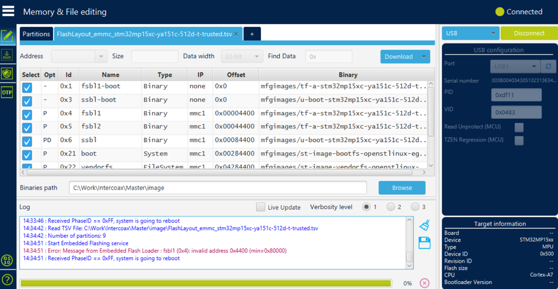Select the FlashLayout_emmc tsv tab
Screen dimensions: 558x289
144,34
